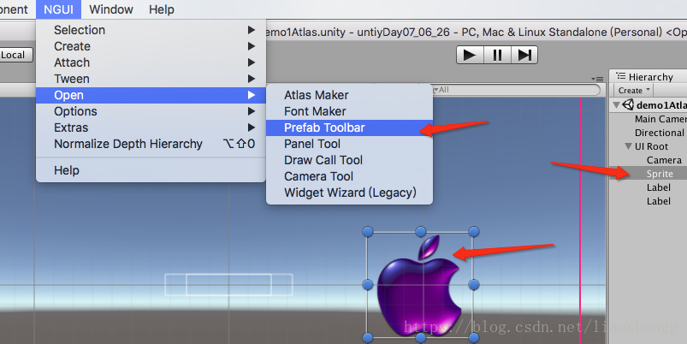Open the Window menu
The height and width of the screenshot is (344, 687).
click(111, 9)
